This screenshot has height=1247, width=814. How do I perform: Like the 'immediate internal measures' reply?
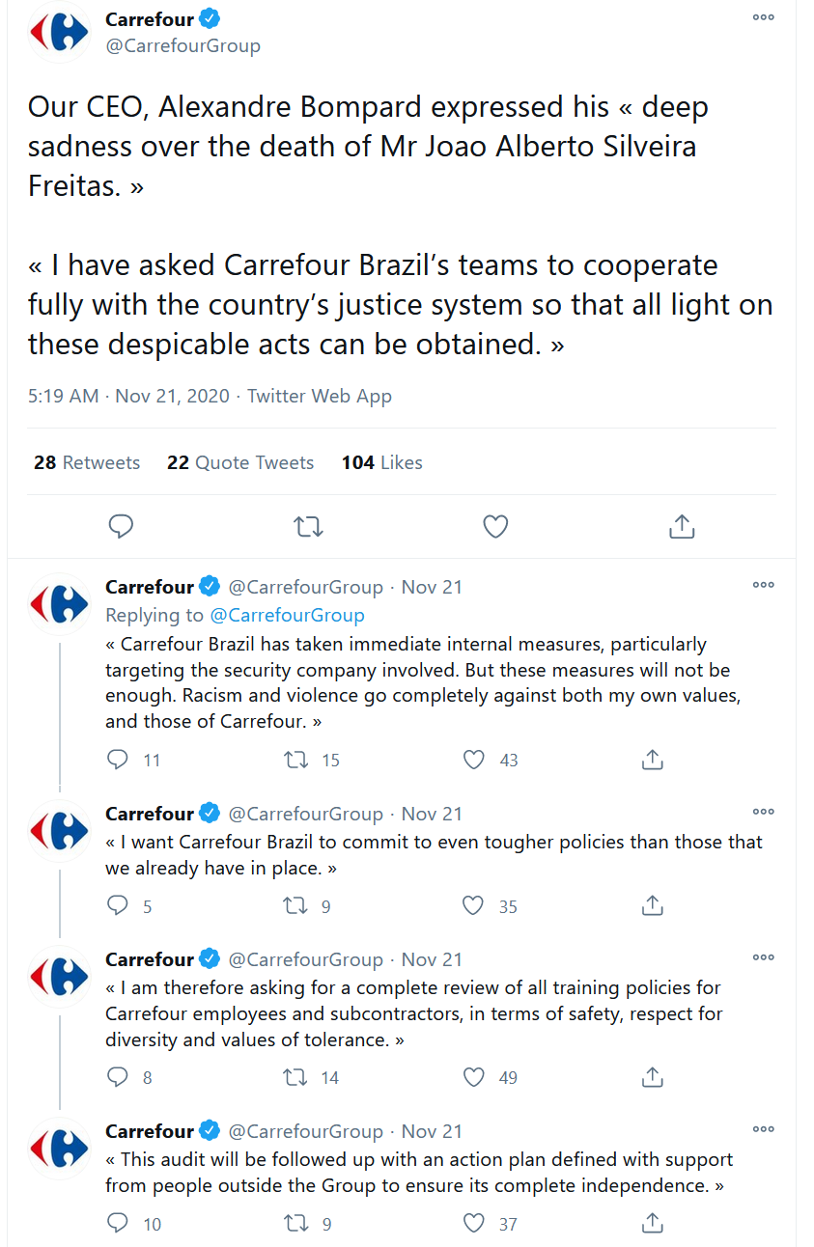click(x=474, y=760)
